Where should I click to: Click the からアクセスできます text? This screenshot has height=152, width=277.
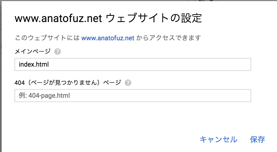169,38
